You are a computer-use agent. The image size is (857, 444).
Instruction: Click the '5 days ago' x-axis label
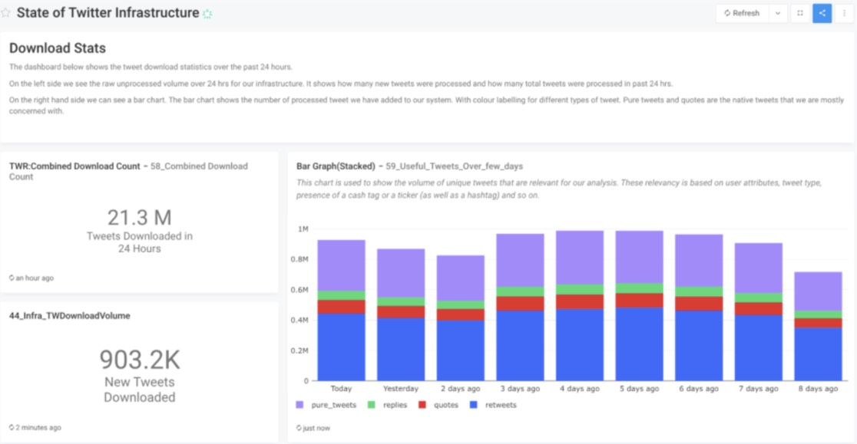point(639,389)
